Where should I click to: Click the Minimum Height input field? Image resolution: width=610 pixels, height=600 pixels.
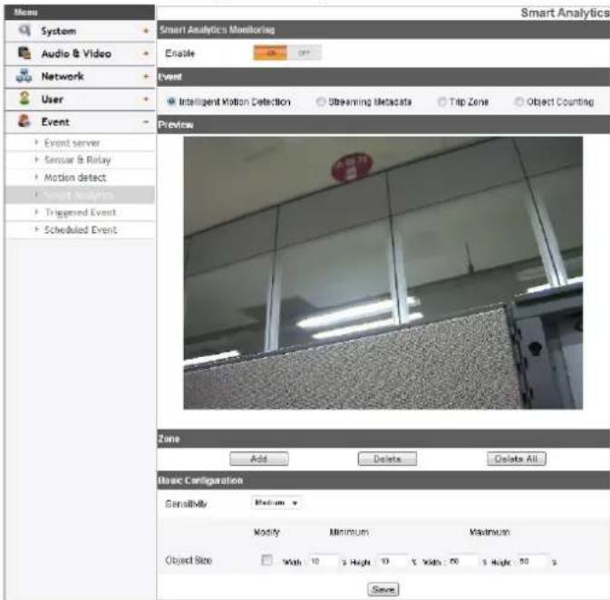(393, 561)
